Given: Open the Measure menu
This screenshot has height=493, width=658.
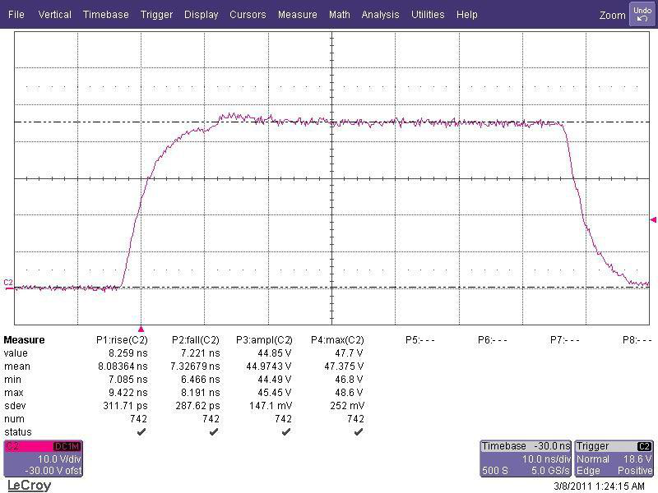Looking at the screenshot, I should 297,15.
